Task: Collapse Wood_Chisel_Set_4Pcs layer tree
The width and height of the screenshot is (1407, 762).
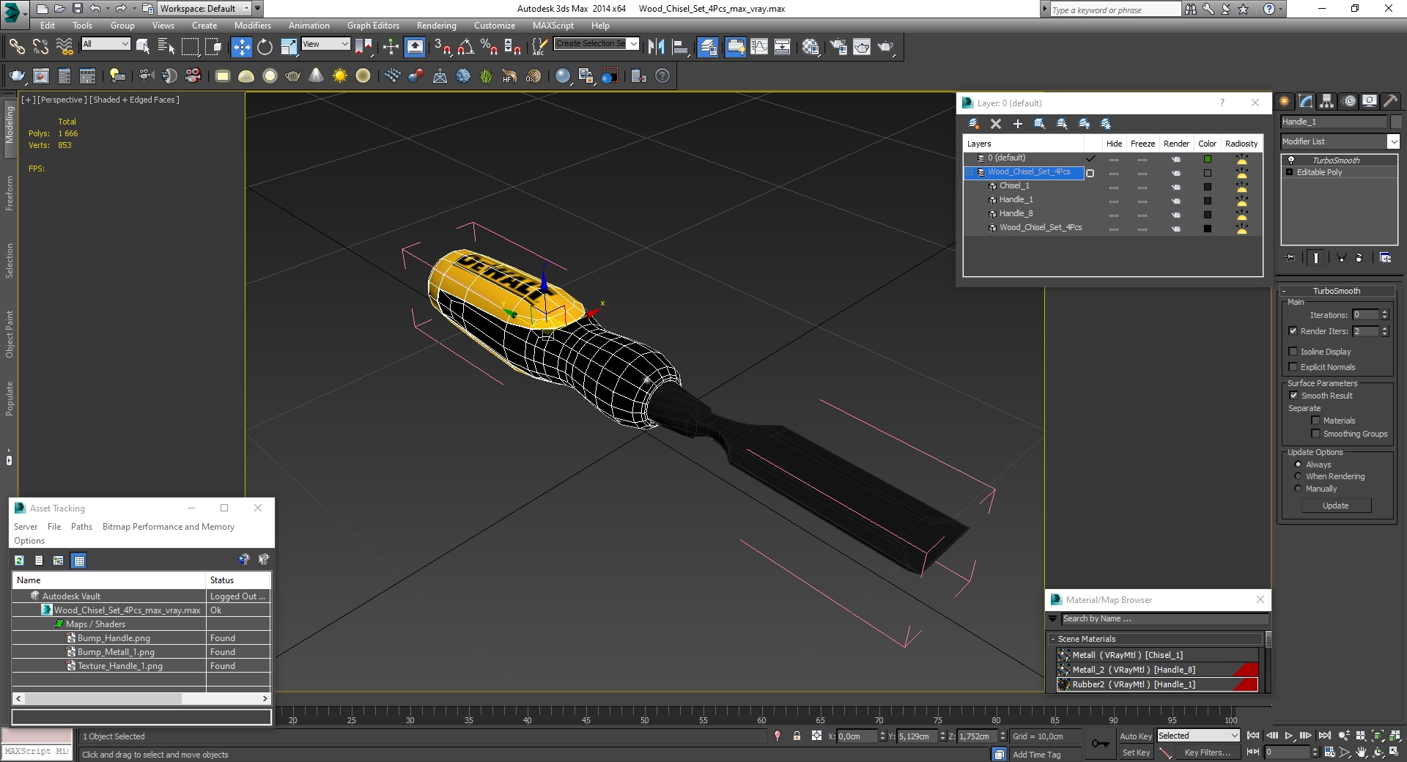Action: coord(970,172)
